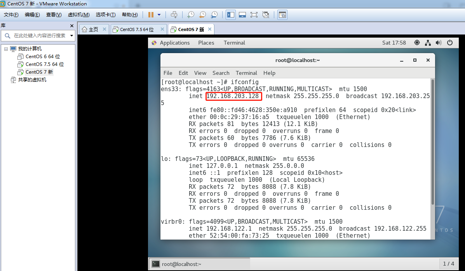Viewport: 465px width, 271px height.
Task: Open the 编辑(E) menu
Action: click(x=32, y=15)
